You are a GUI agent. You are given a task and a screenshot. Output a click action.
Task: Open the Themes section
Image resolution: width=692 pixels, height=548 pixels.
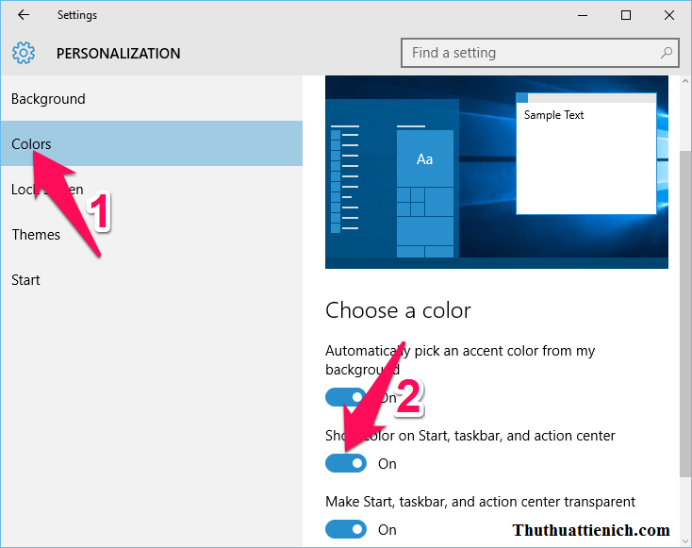point(152,235)
